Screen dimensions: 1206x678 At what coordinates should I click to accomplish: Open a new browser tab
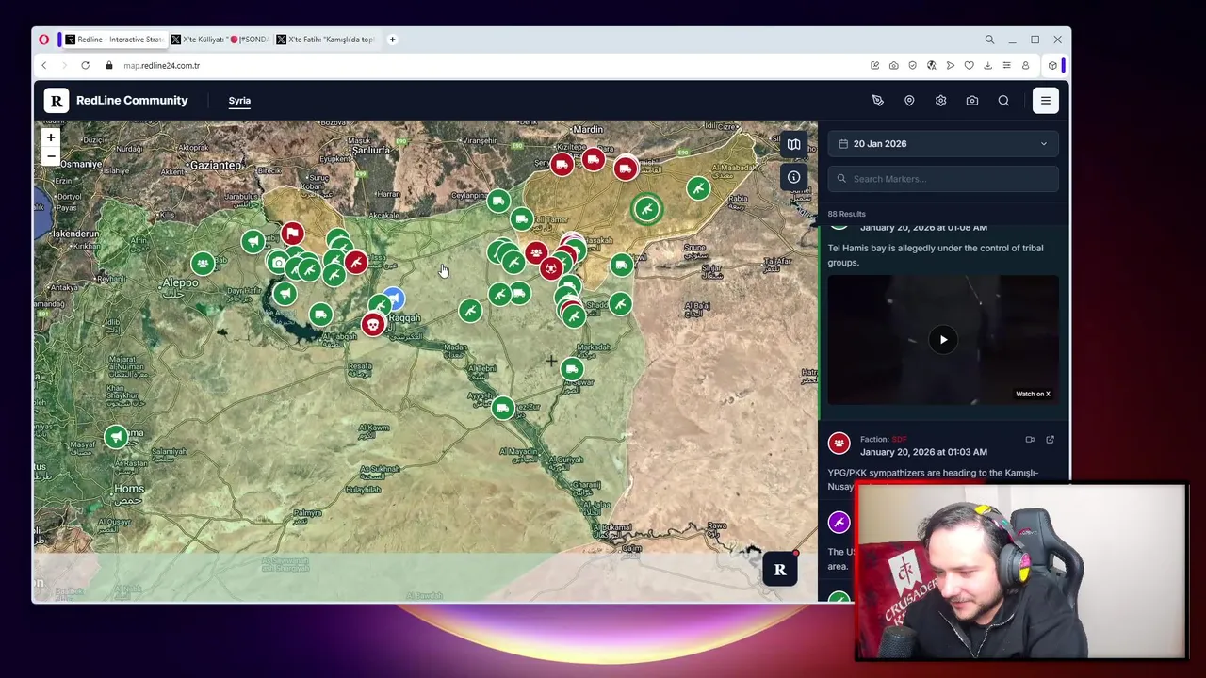pos(392,40)
